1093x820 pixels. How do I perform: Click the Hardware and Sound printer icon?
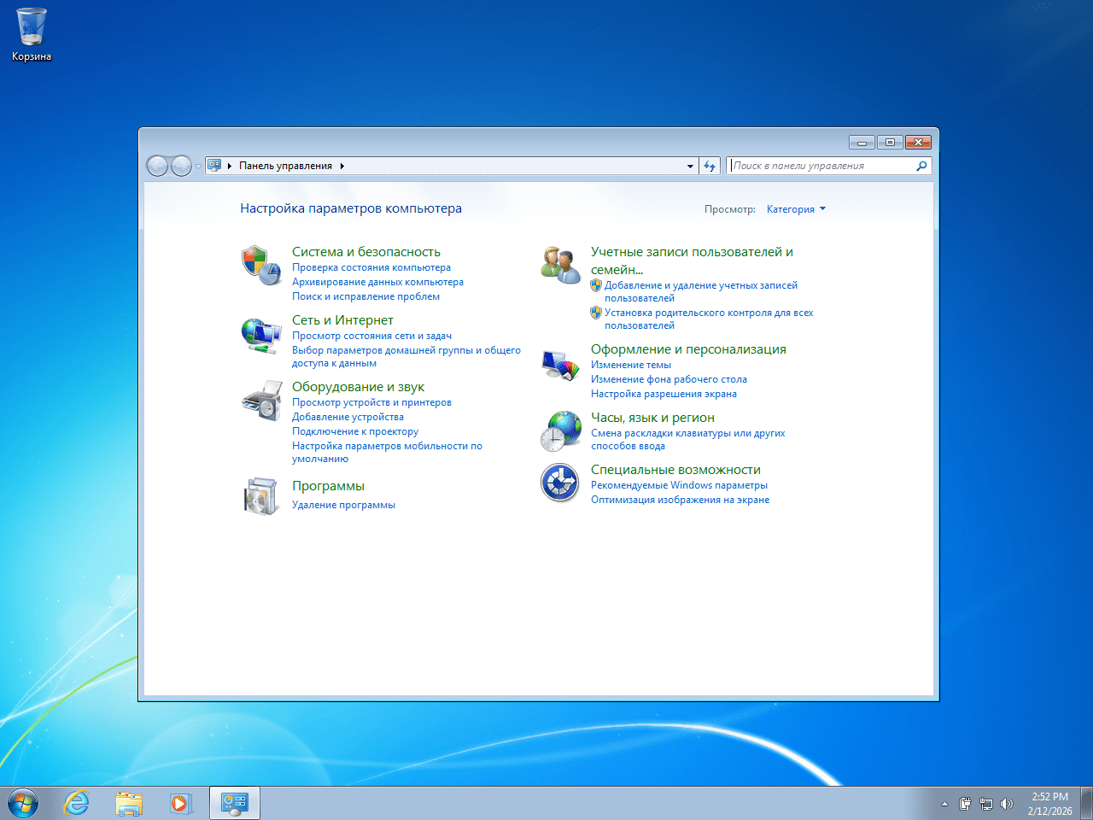[x=261, y=401]
